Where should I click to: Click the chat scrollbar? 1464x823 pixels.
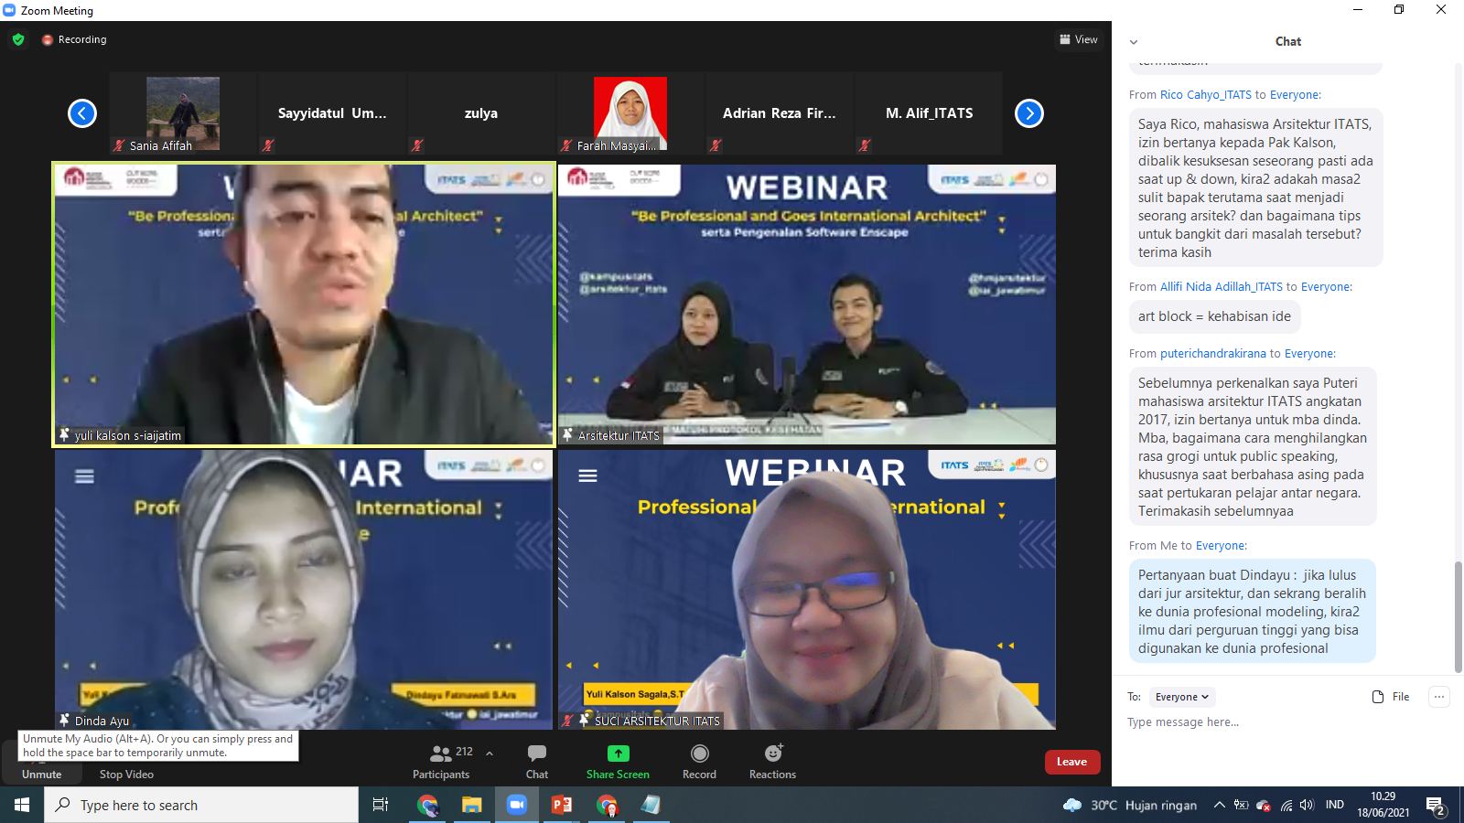[1459, 615]
